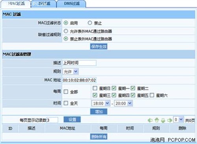Switch to the first MAC过滤 tab
Screen dimensions: 197x144
coord(15,4)
